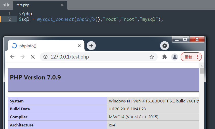Click the <?php opening tag
Image resolution: width=215 pixels, height=129 pixels.
tap(25, 14)
